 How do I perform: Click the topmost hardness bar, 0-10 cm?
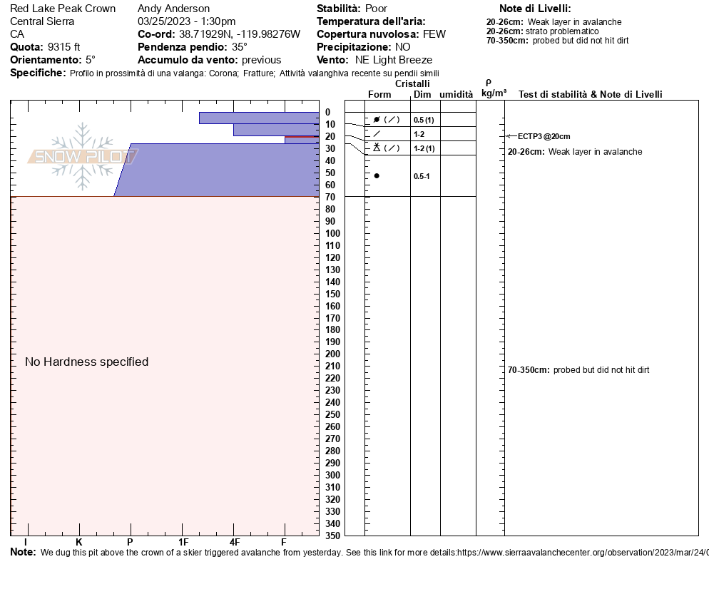pyautogui.click(x=259, y=118)
